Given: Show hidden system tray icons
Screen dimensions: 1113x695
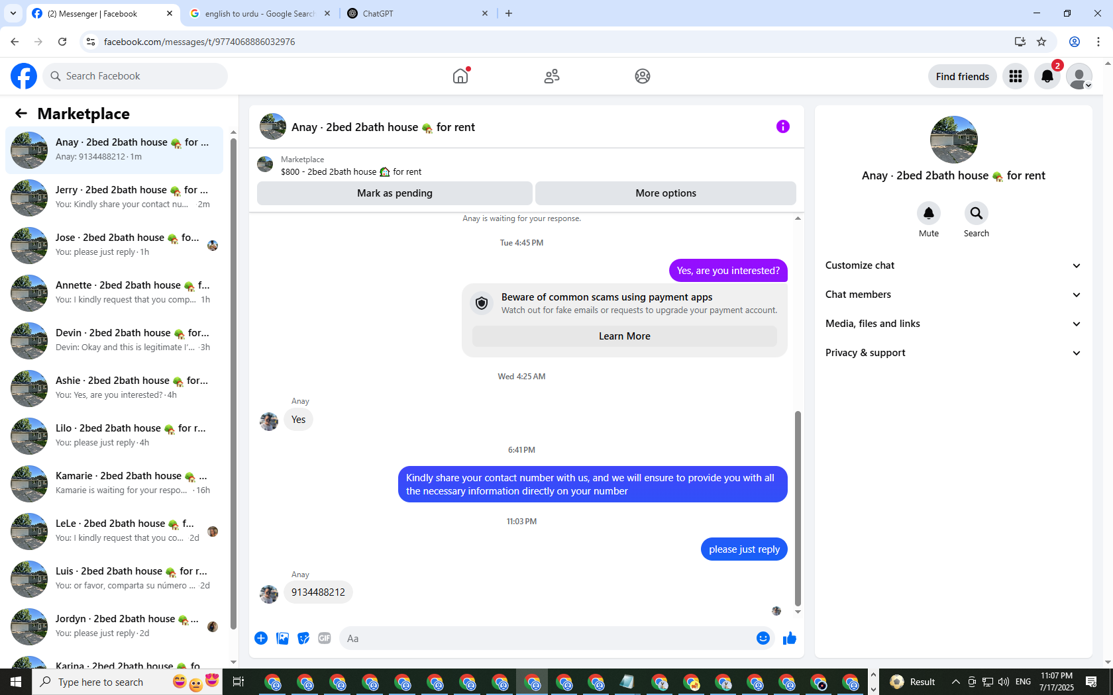Looking at the screenshot, I should 955,682.
